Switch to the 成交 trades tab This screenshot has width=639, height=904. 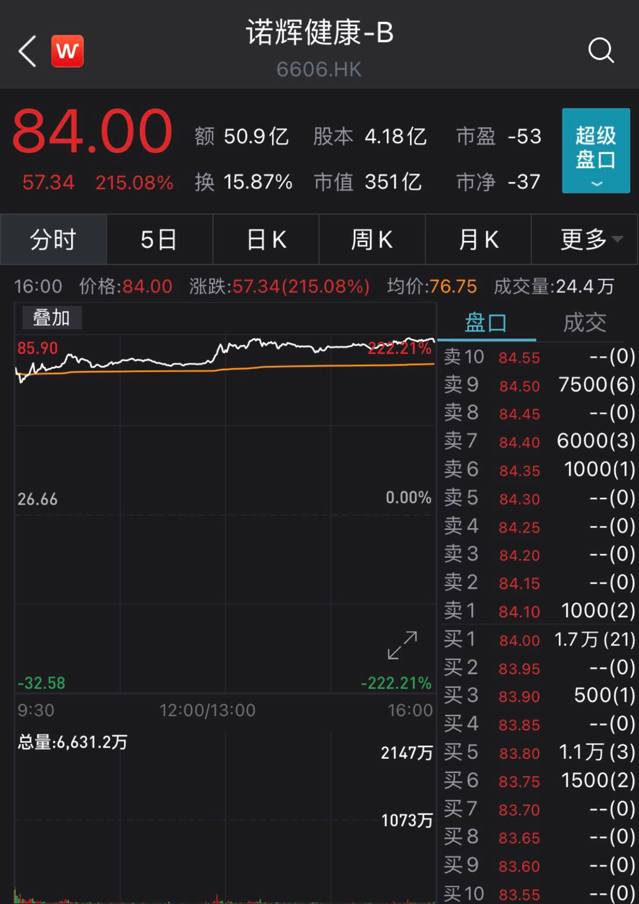click(585, 323)
